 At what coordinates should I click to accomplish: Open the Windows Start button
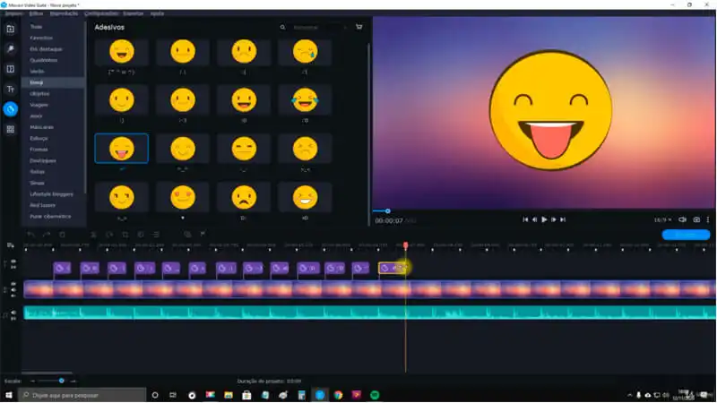click(9, 395)
